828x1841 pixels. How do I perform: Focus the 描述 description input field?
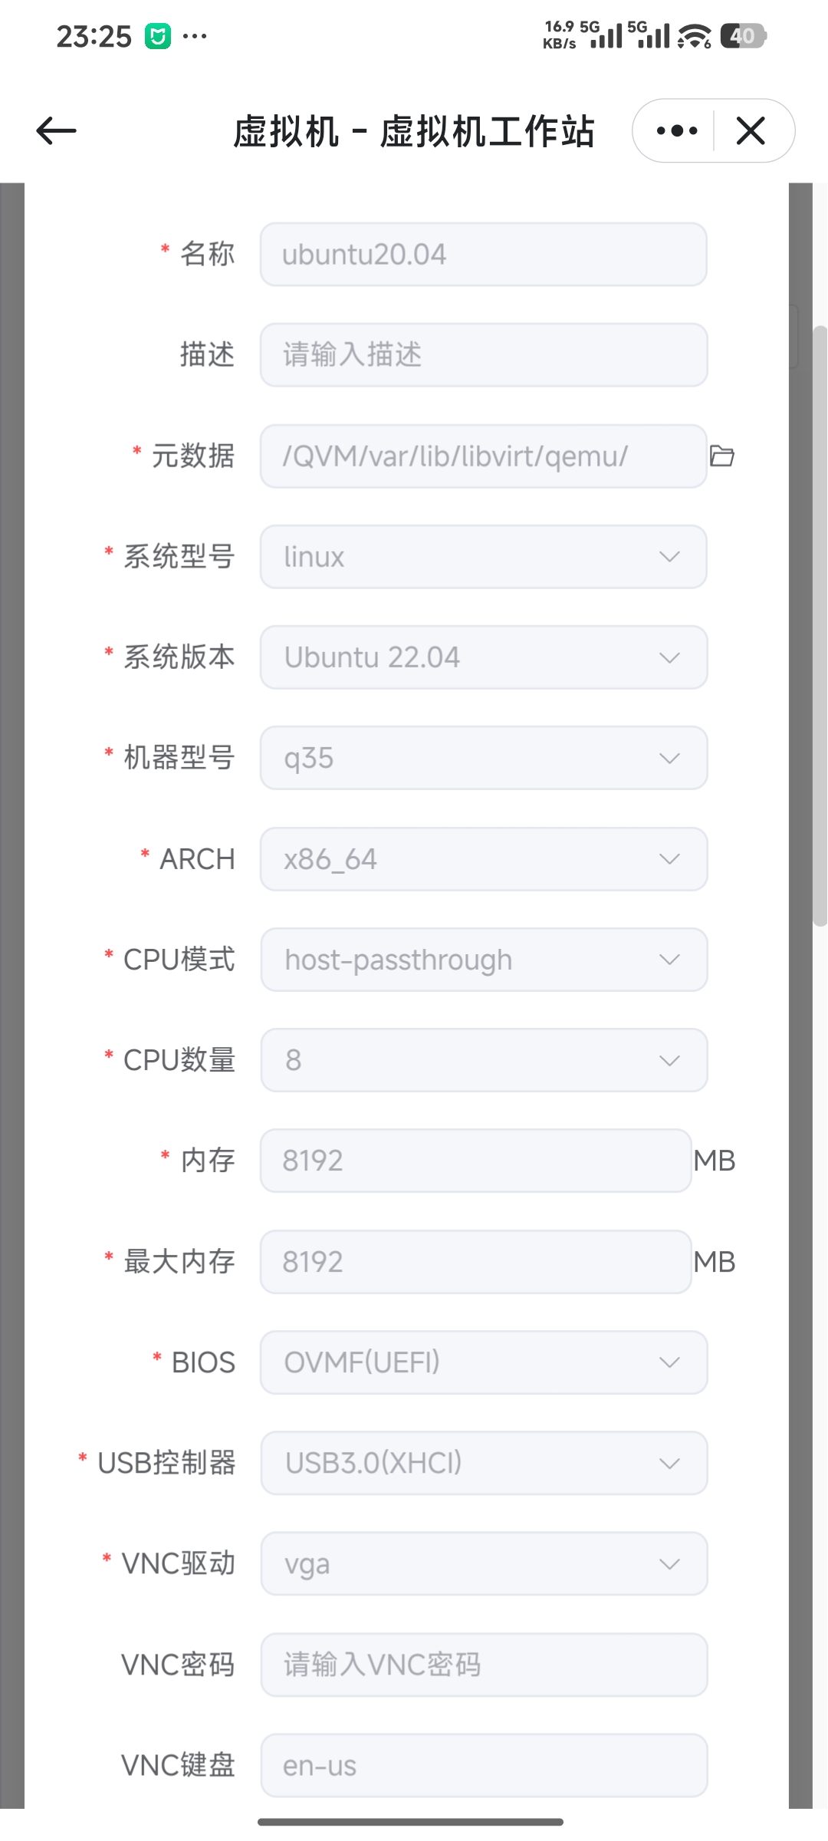tap(483, 355)
